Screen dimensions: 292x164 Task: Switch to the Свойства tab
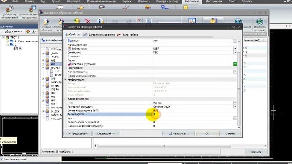(x=73, y=35)
